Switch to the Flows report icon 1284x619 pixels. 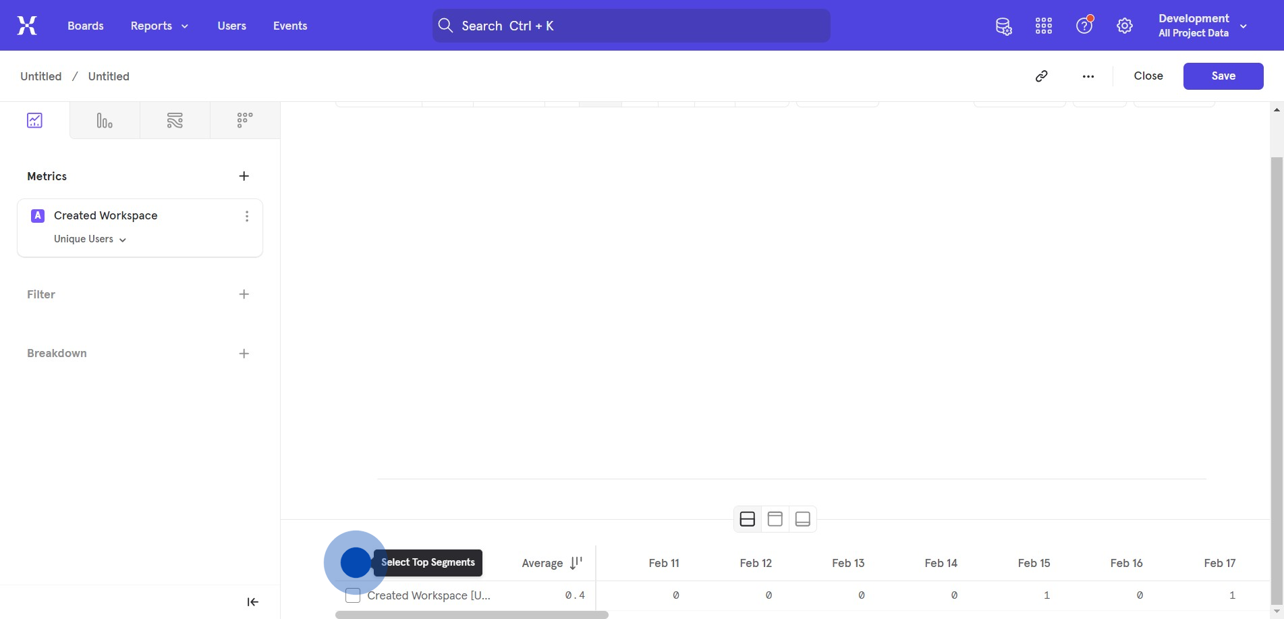point(175,121)
